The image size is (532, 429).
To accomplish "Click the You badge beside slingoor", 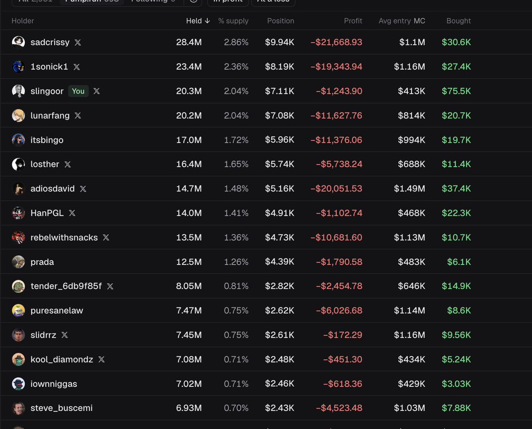I will pyautogui.click(x=78, y=91).
